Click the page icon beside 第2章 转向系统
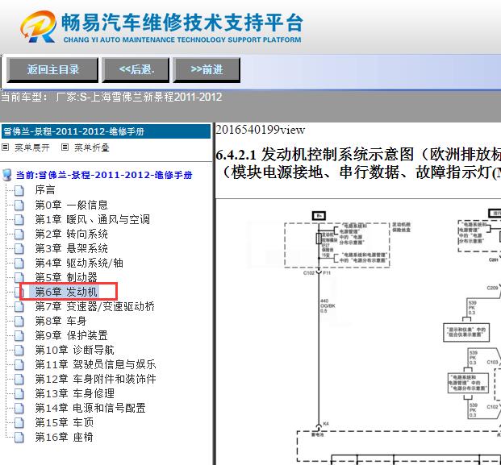 click(19, 235)
